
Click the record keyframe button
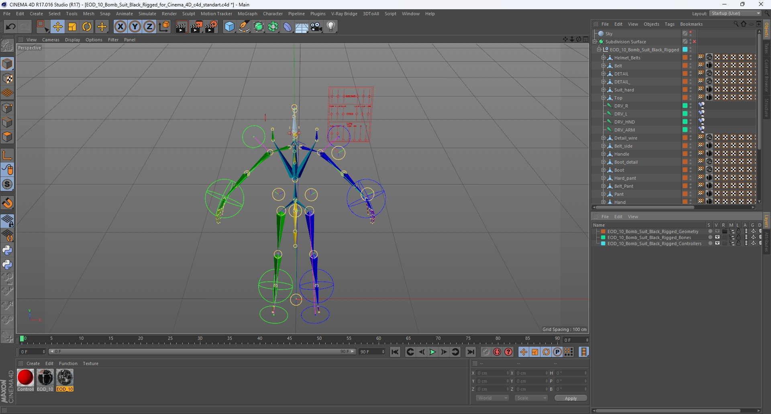point(485,352)
